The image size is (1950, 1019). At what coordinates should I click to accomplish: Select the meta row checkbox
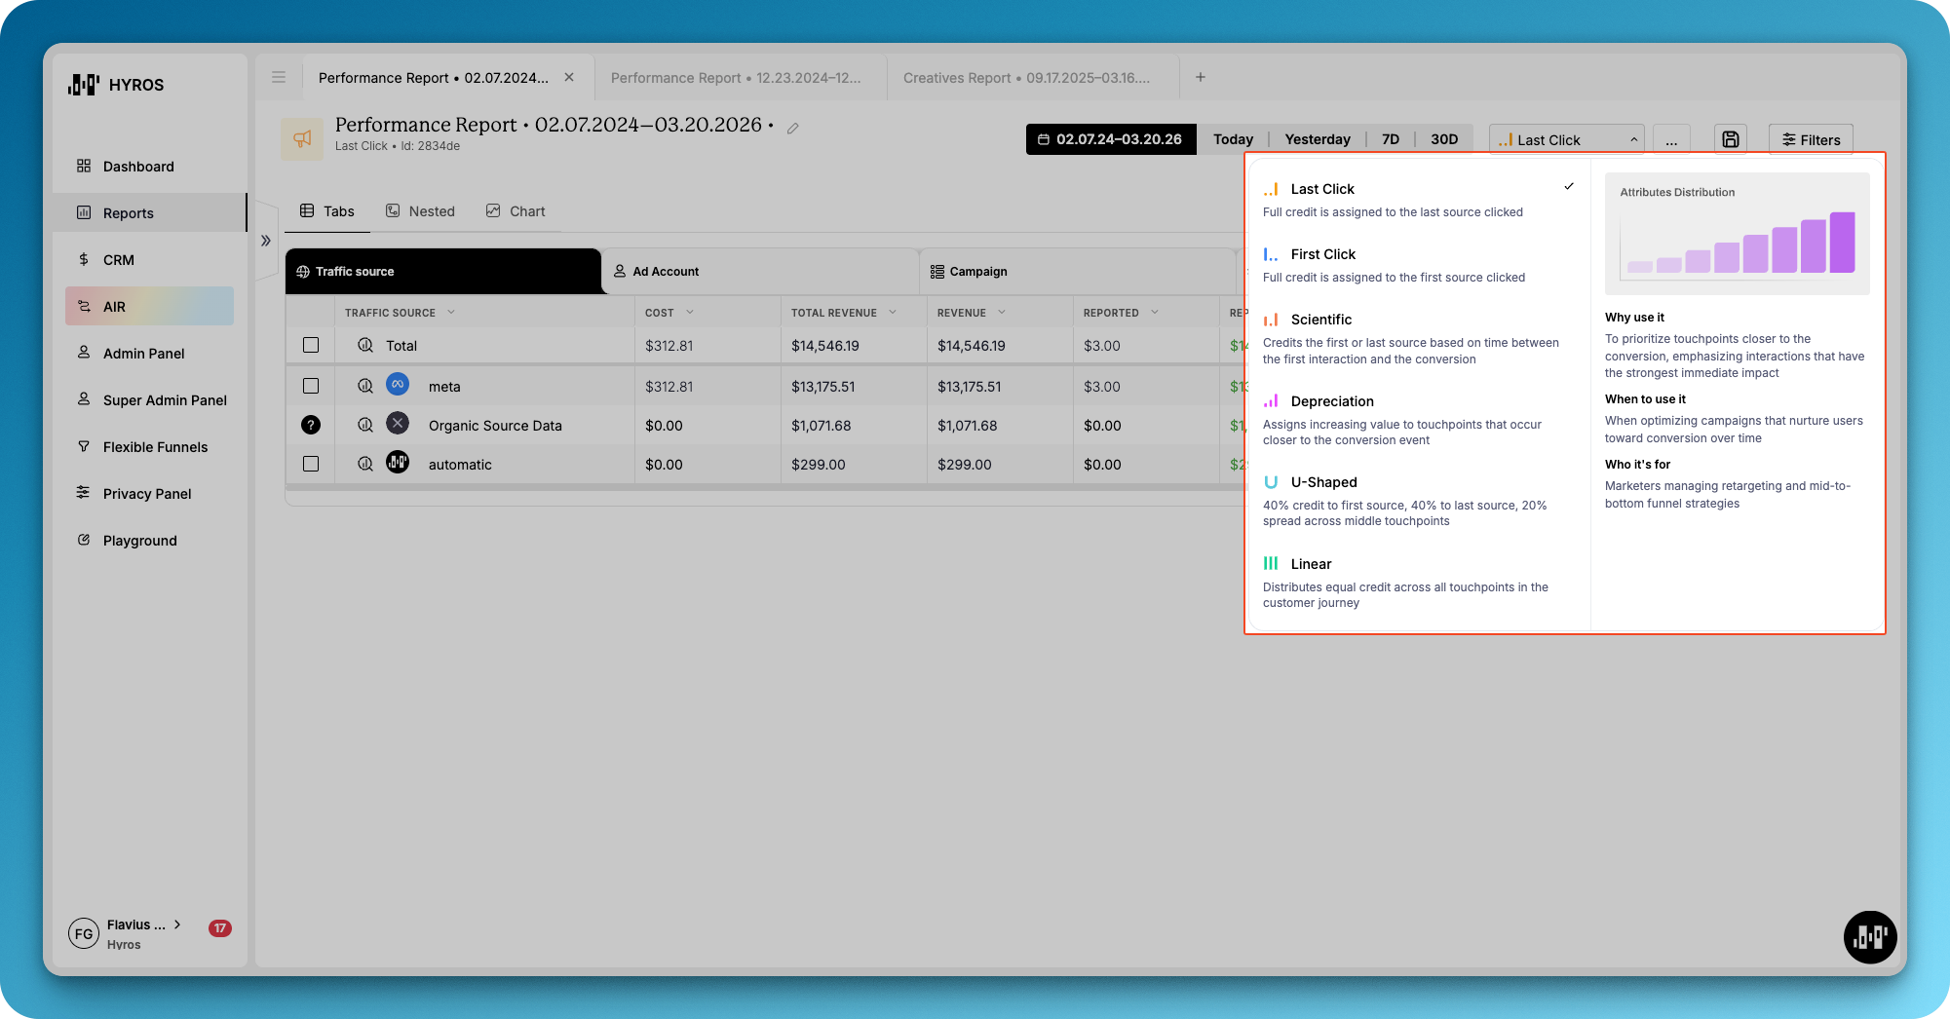311,386
